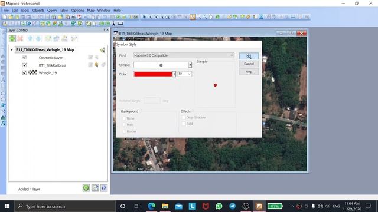This screenshot has height=212, width=378.
Task: Click the Open Table folder icon
Action: pos(11,17)
